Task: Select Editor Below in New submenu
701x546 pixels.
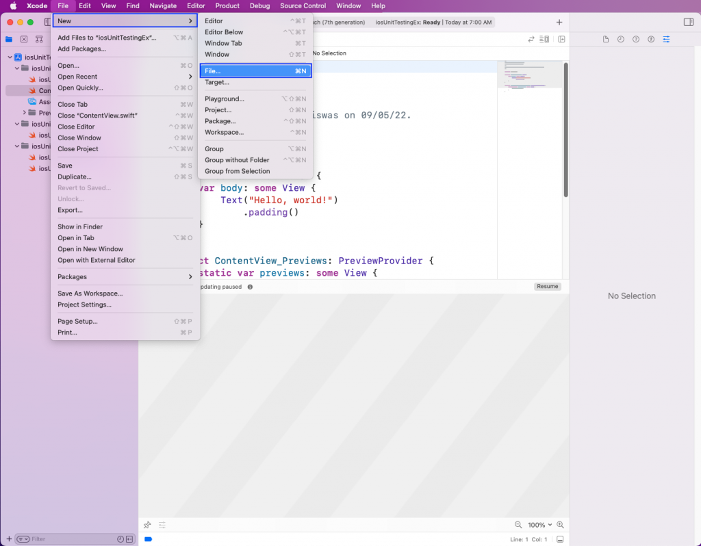Action: pos(255,32)
